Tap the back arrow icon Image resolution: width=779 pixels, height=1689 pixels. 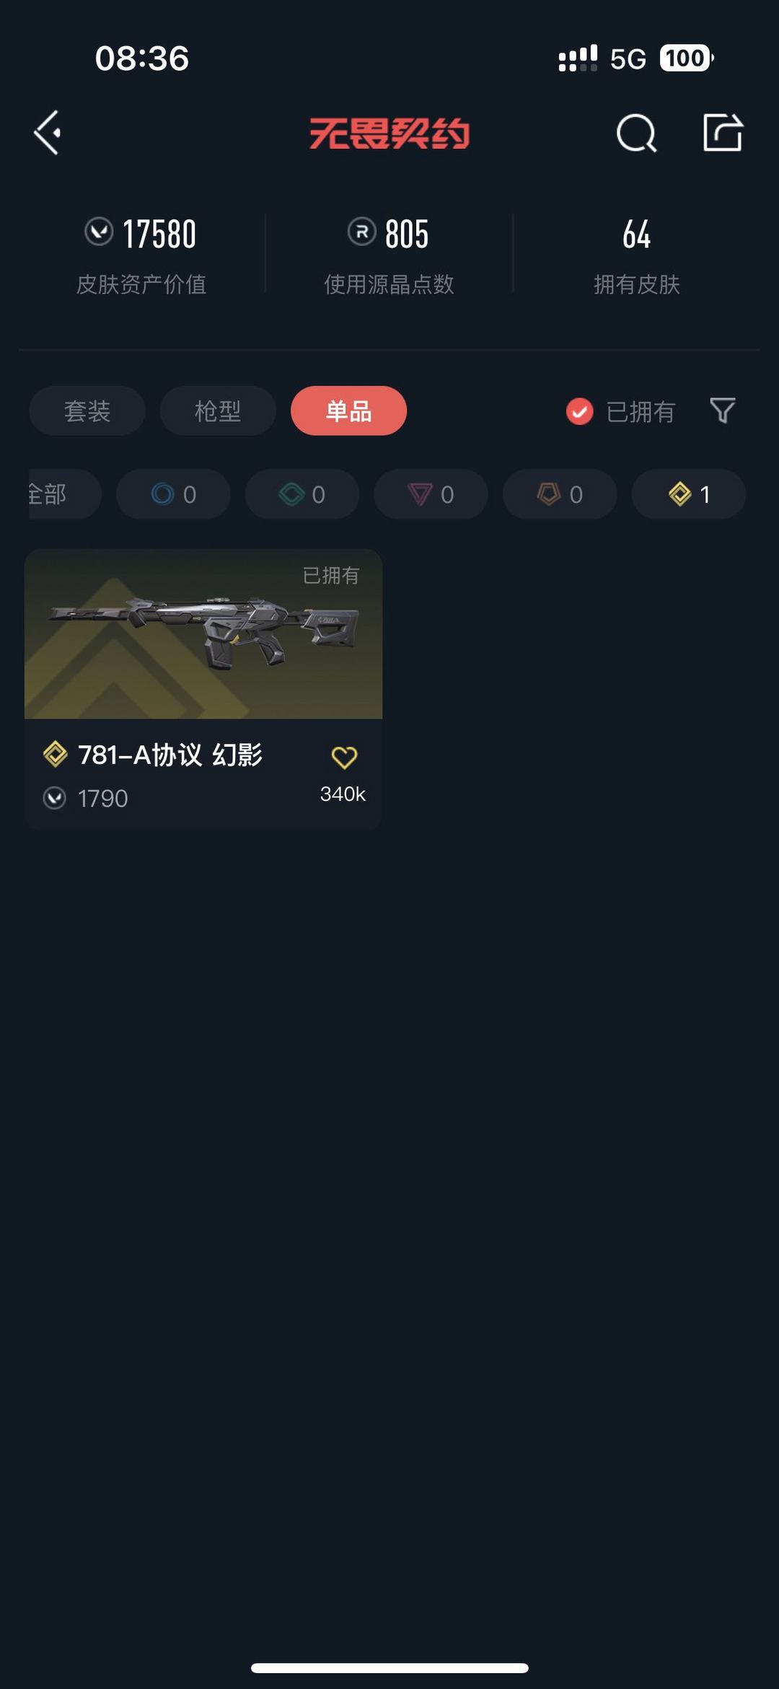click(x=48, y=133)
